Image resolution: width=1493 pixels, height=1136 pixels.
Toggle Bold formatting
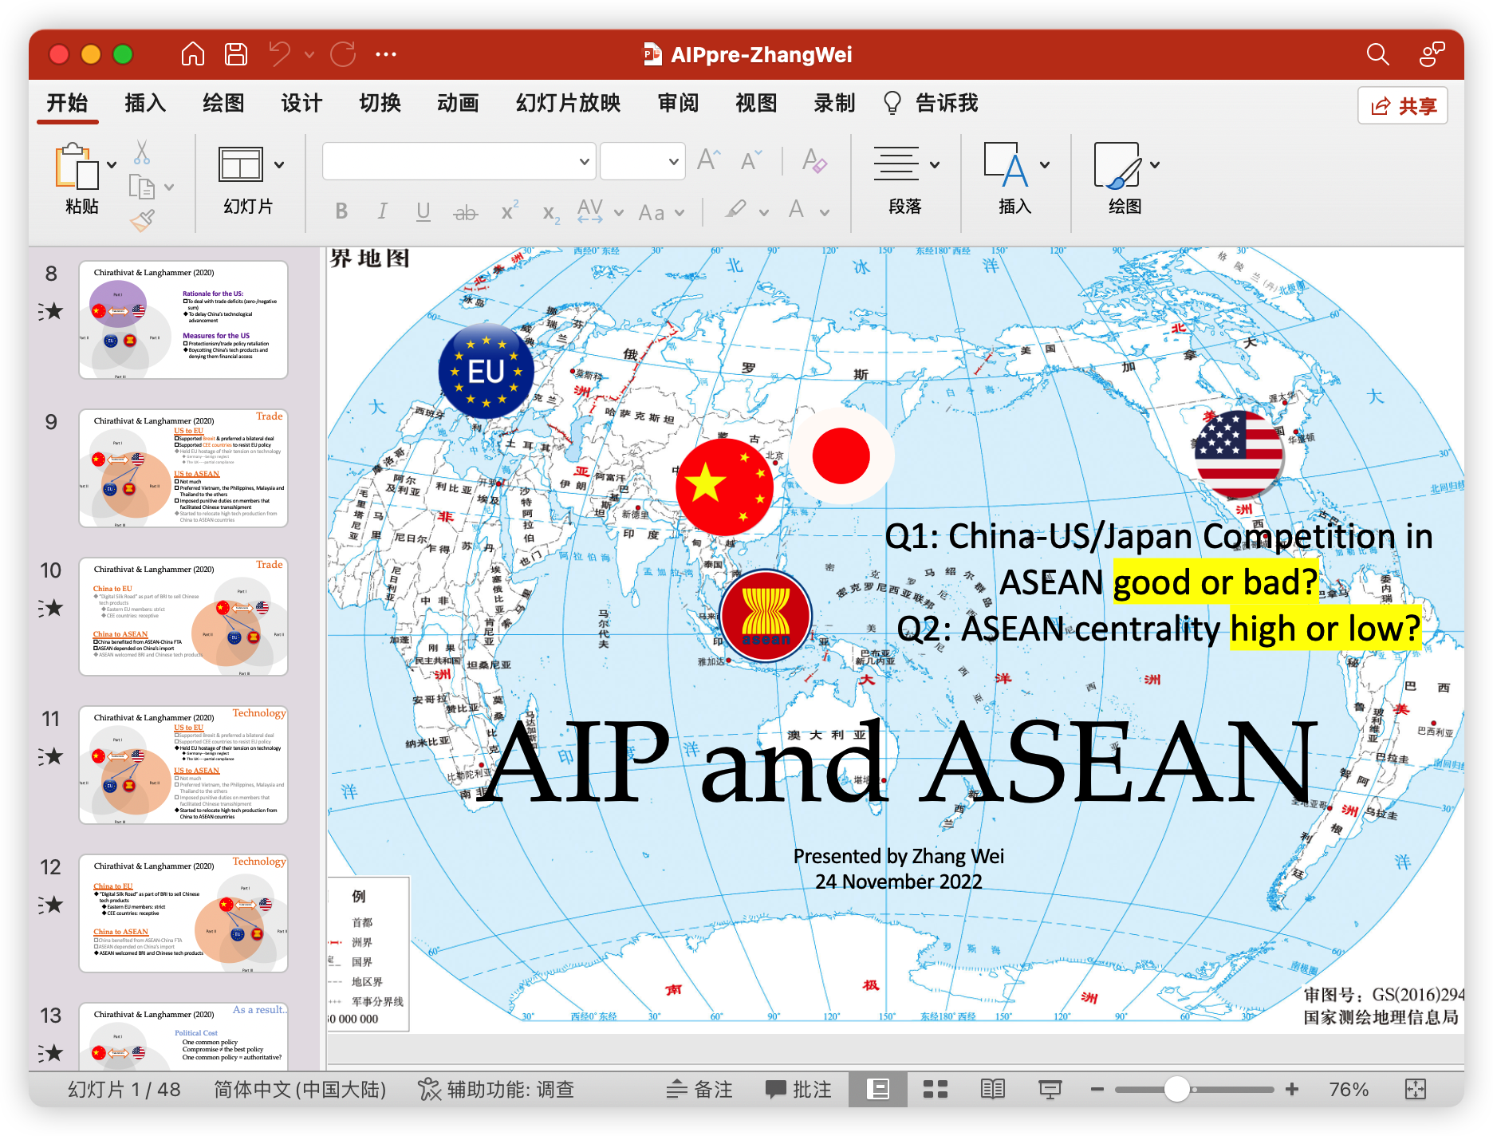(x=341, y=211)
